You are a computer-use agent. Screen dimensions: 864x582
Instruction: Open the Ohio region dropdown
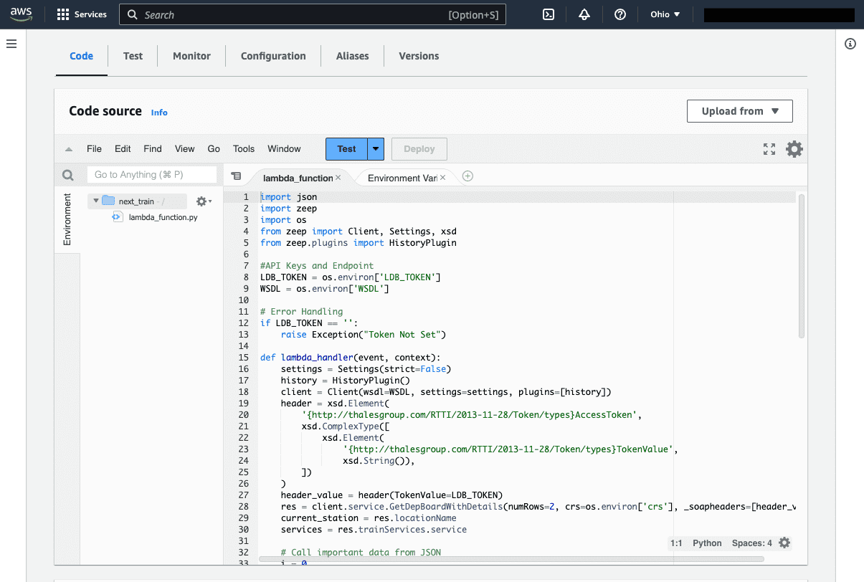pos(665,14)
